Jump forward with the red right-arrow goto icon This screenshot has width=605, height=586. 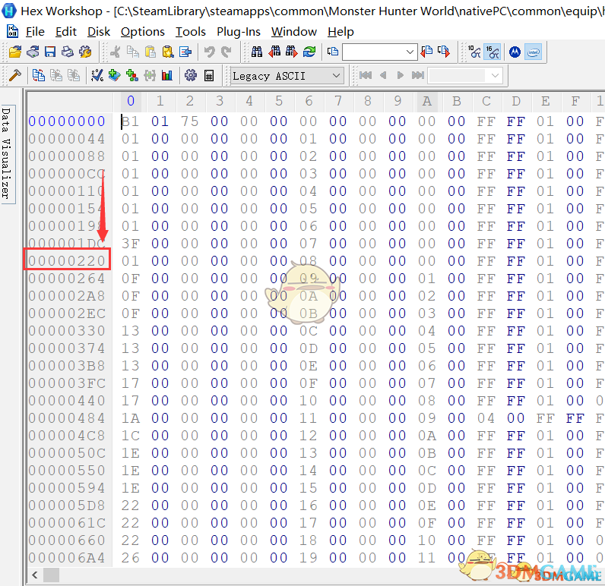(x=444, y=52)
